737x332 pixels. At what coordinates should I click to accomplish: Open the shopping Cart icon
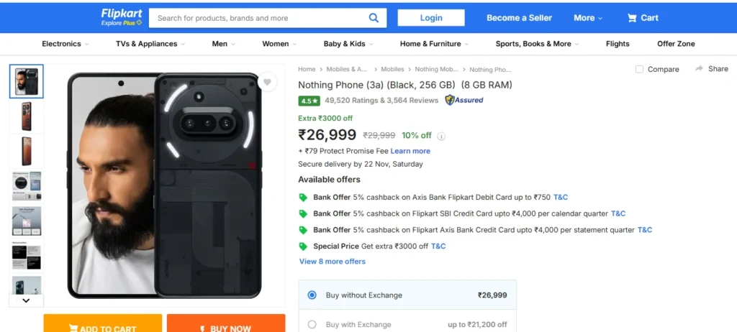tap(632, 18)
